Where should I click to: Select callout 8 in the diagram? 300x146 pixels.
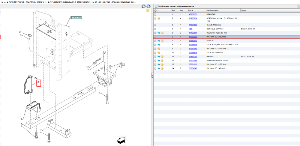41,133
